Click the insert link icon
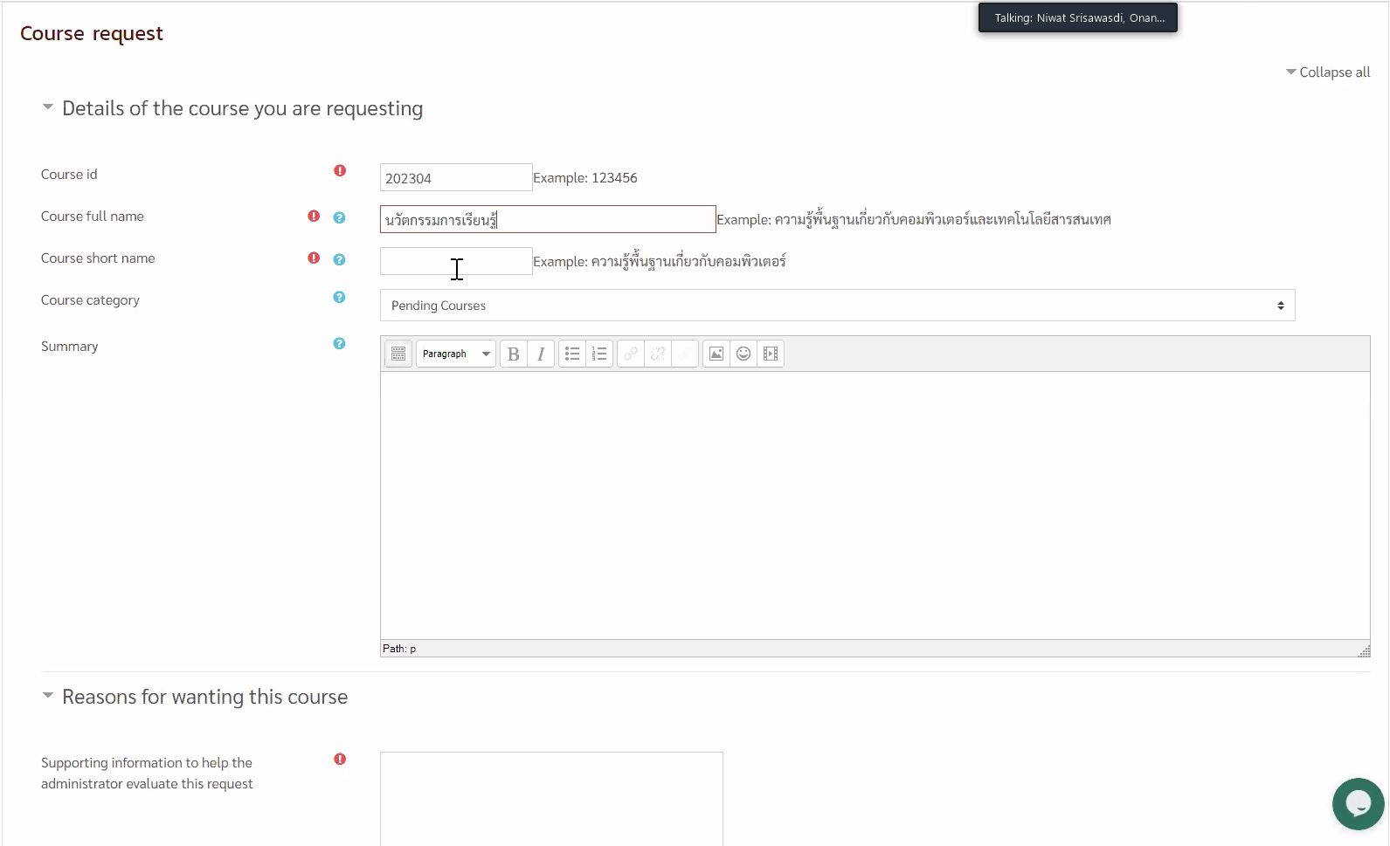 631,354
